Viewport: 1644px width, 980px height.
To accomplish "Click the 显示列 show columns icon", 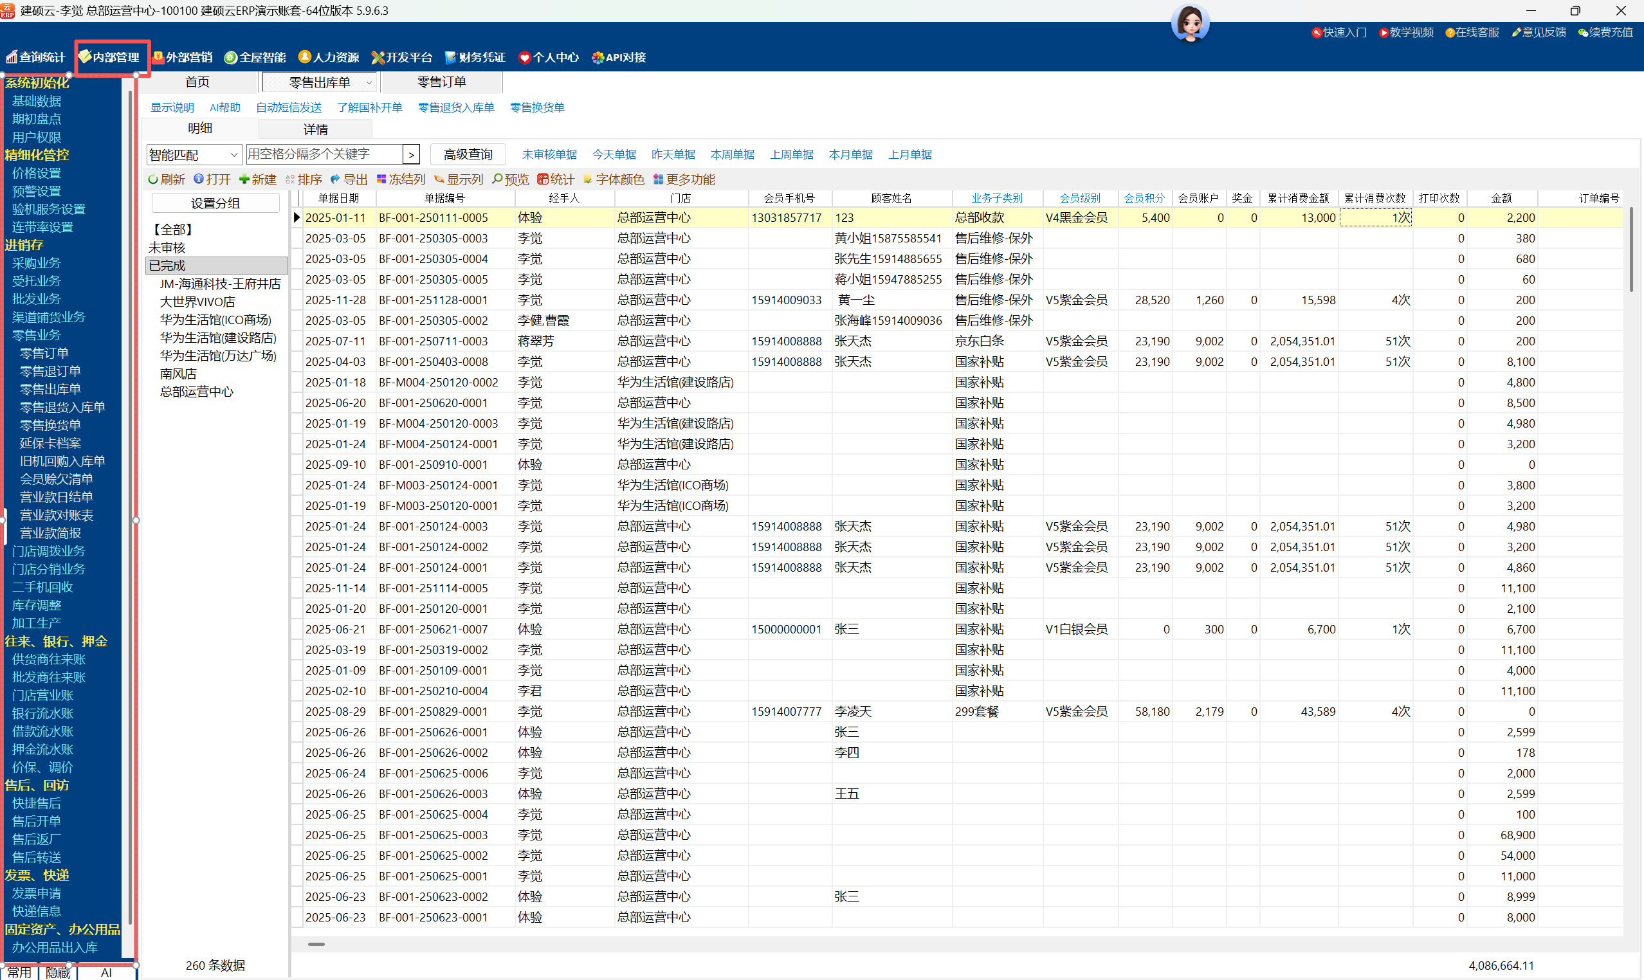I will pyautogui.click(x=439, y=179).
